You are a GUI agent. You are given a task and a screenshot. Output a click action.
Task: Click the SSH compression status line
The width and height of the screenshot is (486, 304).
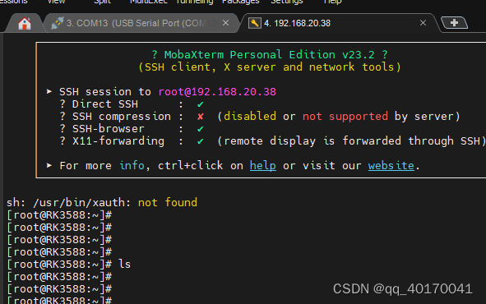click(259, 117)
